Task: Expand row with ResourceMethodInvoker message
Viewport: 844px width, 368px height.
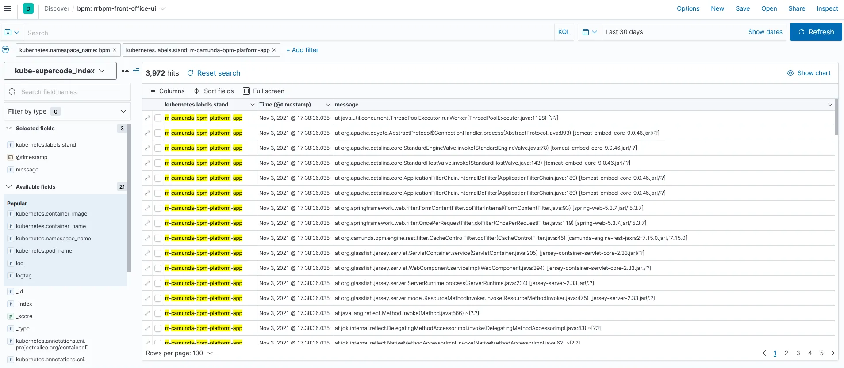Action: (147, 298)
